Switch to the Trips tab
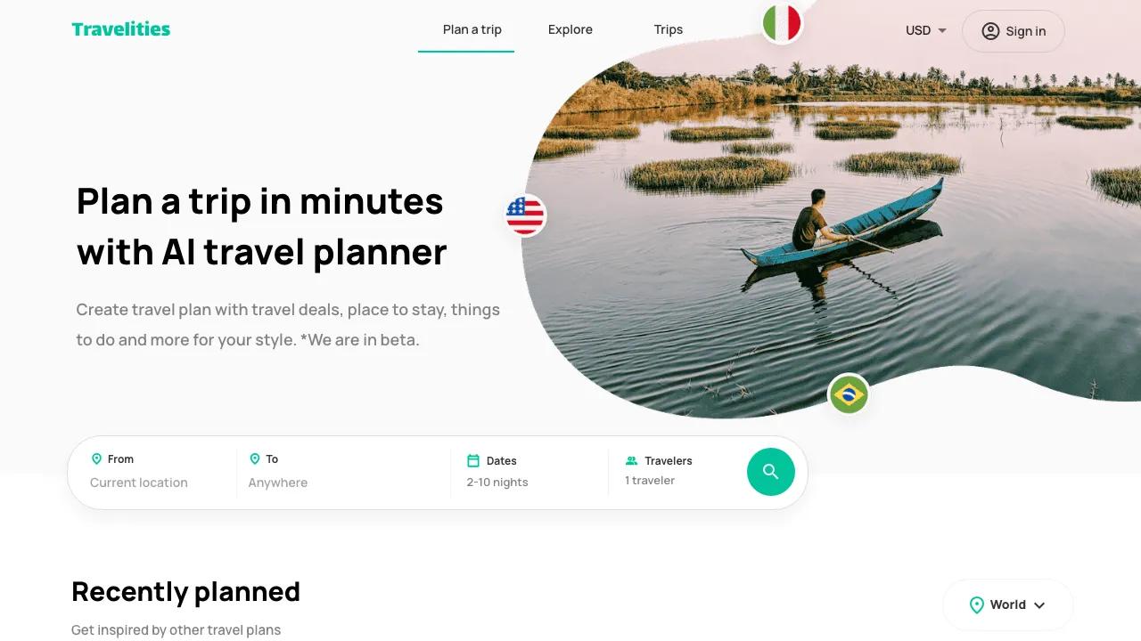 (x=669, y=29)
